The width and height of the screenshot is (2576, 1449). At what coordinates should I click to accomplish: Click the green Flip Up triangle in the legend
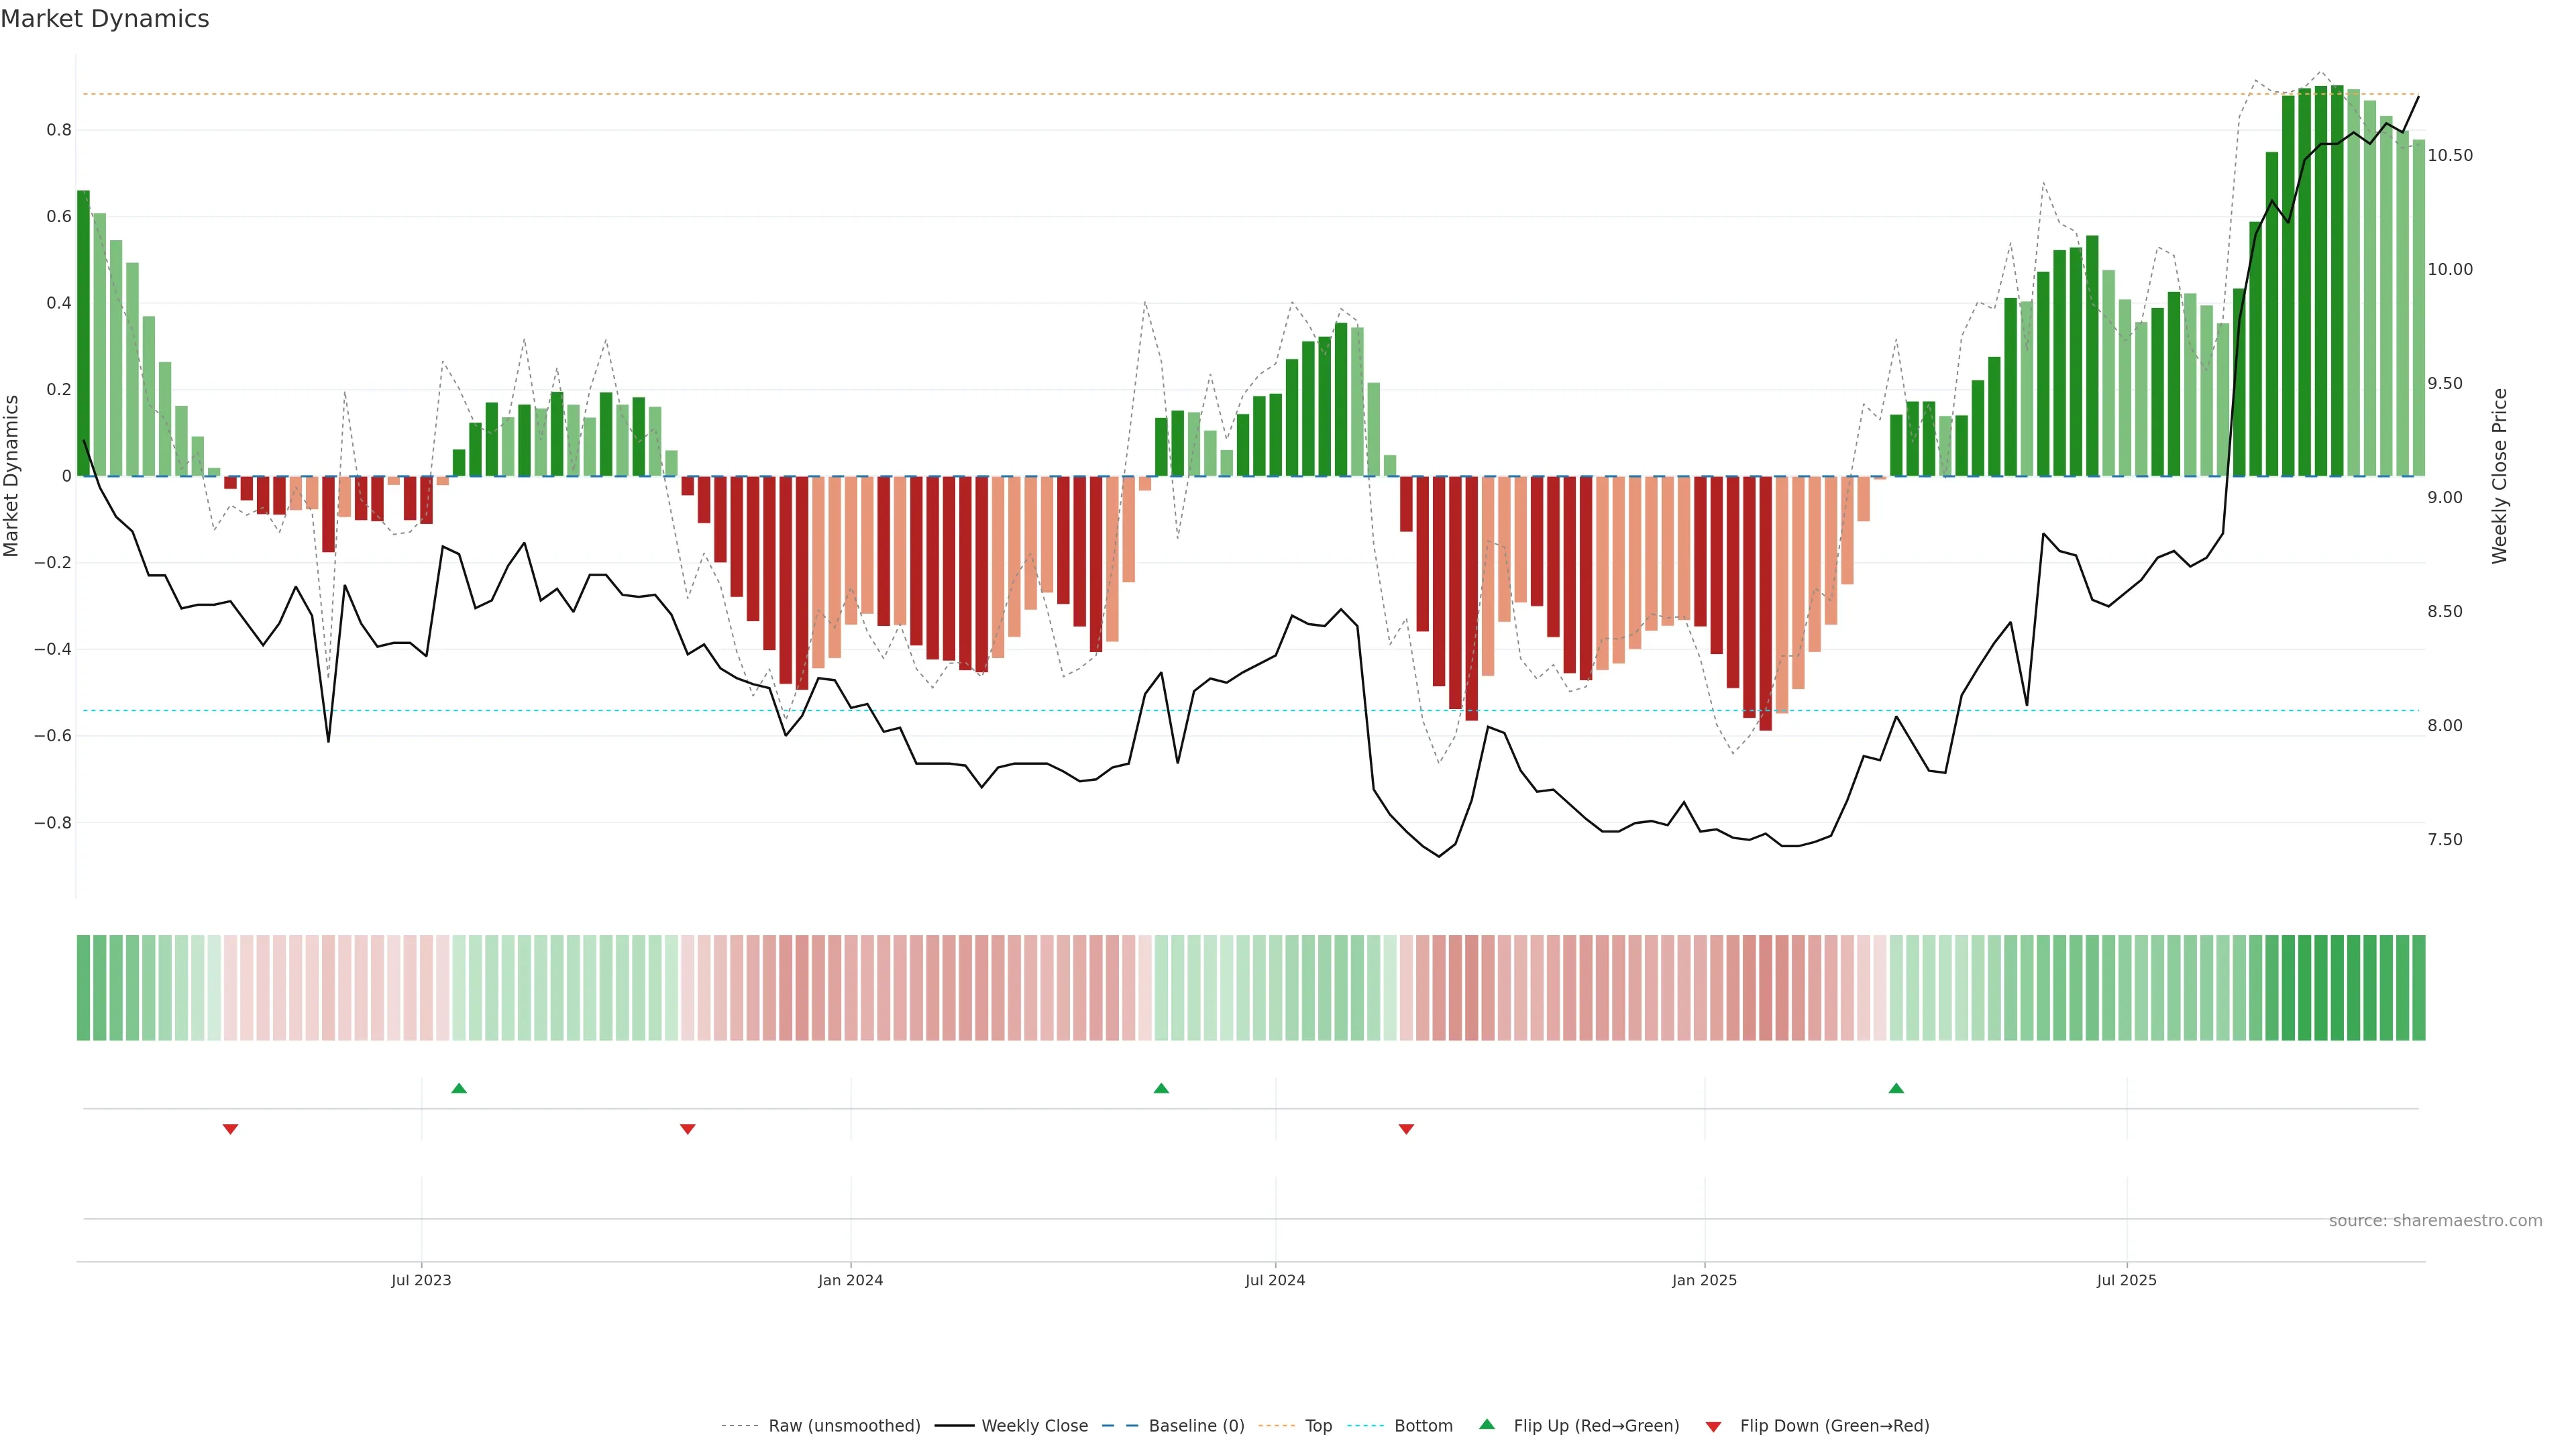[x=1487, y=1424]
